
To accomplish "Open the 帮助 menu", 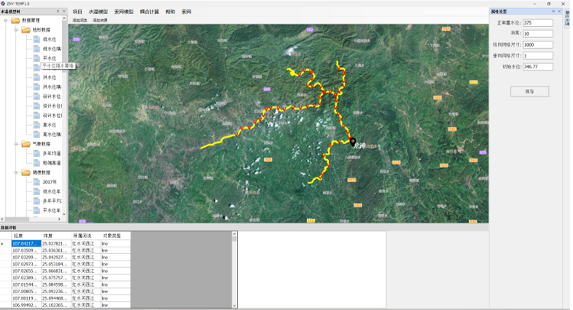I will pos(171,12).
